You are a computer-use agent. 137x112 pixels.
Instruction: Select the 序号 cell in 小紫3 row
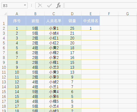pyautogui.click(x=17, y=77)
